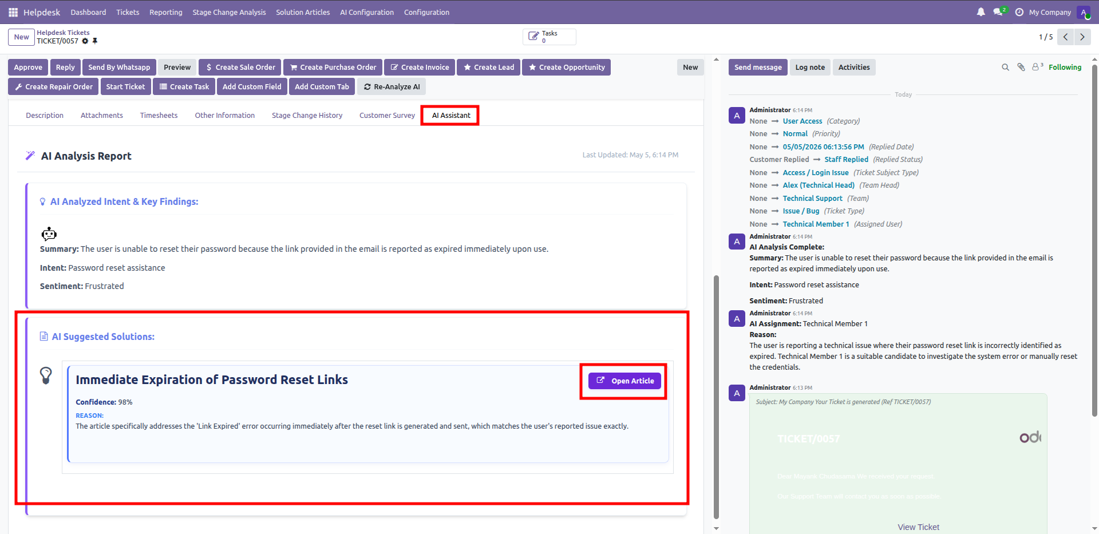Search messages with the magnifier icon

click(1005, 68)
